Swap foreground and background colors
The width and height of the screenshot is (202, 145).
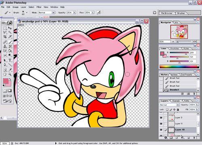tap(10, 79)
